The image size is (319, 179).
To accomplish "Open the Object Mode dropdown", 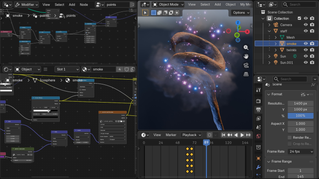I will (168, 4).
